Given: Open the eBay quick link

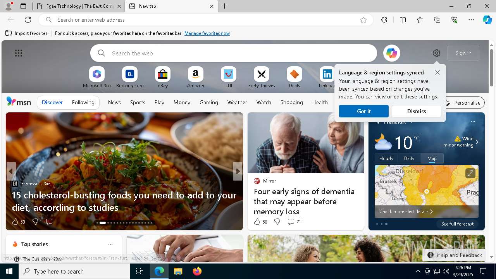Looking at the screenshot, I should [163, 77].
